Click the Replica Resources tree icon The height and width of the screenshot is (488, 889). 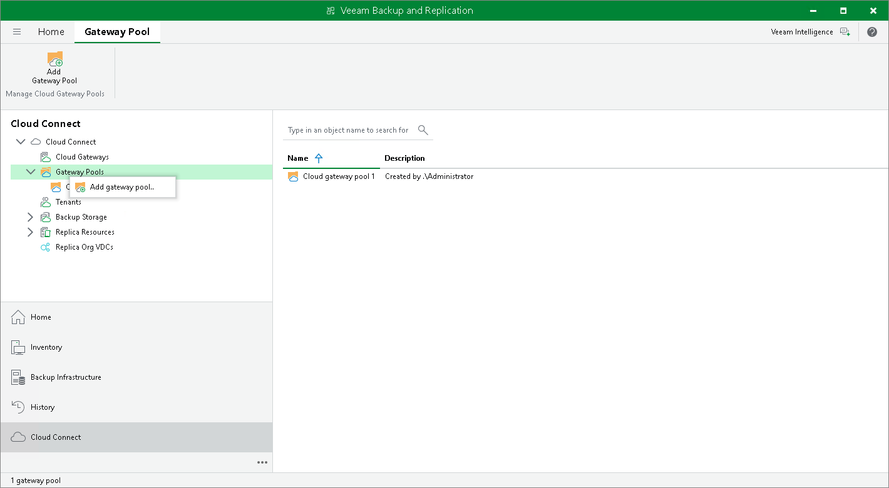pyautogui.click(x=46, y=232)
